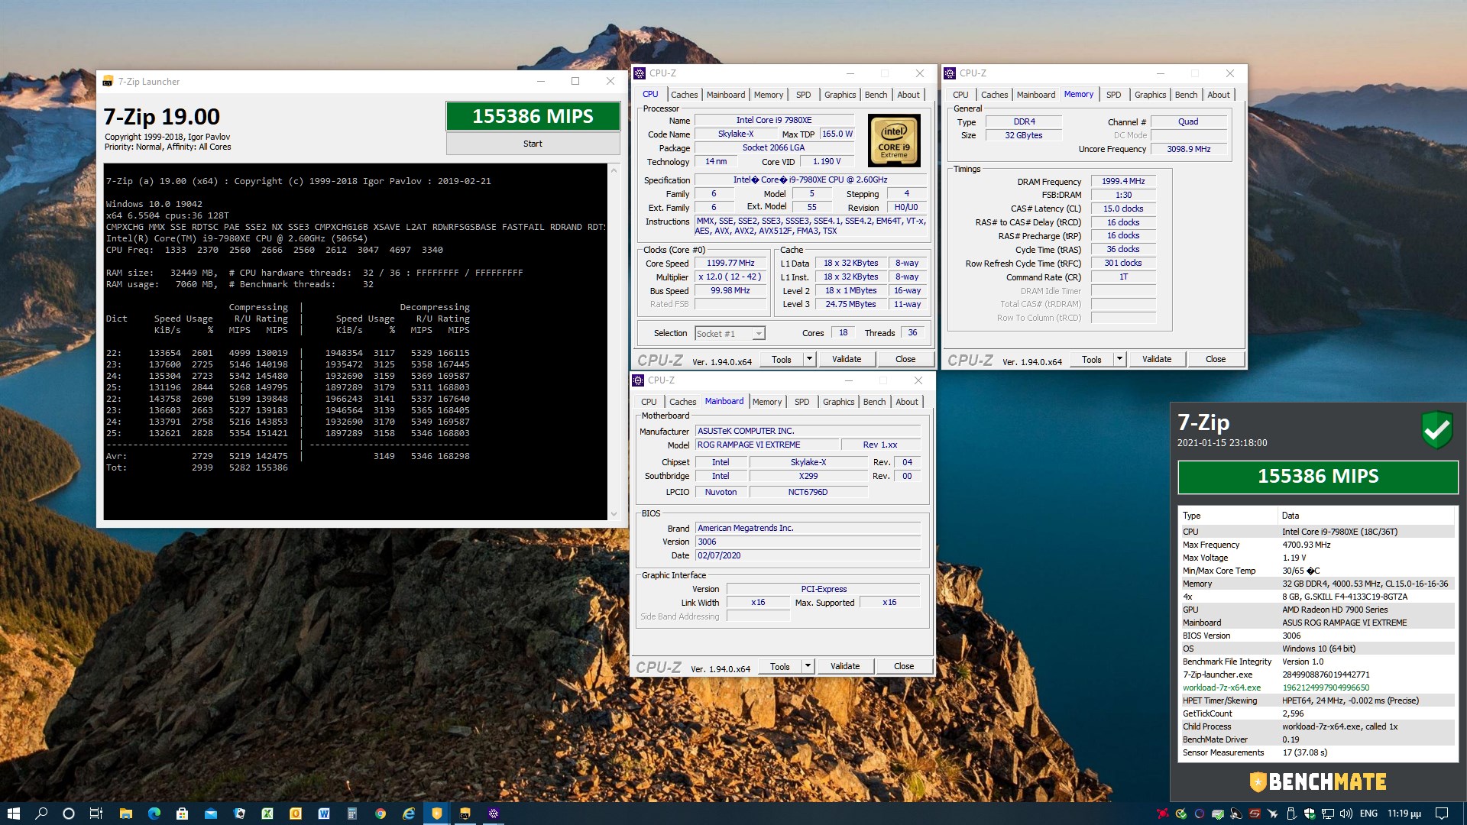Viewport: 1467px width, 825px height.
Task: Switch to Caches tab in CPU-Z processor window
Action: (x=684, y=95)
